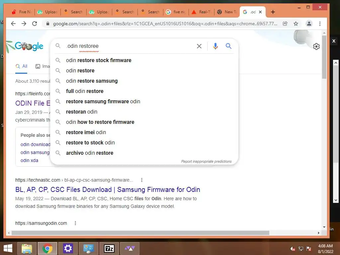Screen dimensions: 340x255
Task: Select the All results tab
Action: click(x=22, y=66)
